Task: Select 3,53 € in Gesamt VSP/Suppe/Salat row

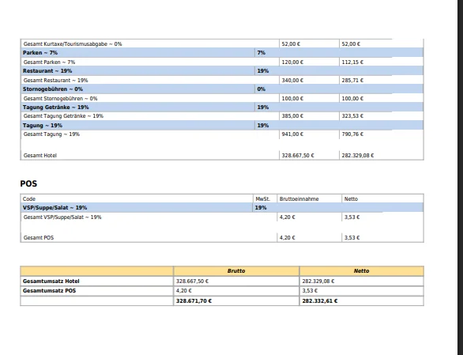Action: click(352, 217)
